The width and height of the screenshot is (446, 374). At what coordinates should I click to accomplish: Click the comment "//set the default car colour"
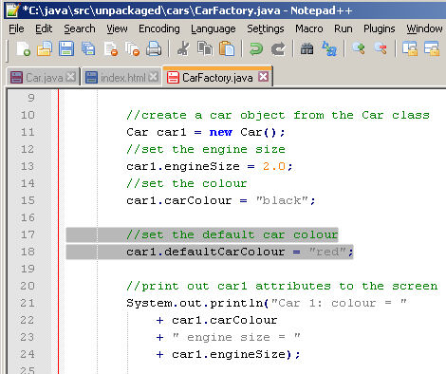click(x=232, y=234)
